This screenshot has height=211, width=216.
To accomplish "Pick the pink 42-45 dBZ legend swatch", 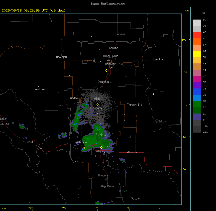I will pyautogui.click(x=197, y=73).
